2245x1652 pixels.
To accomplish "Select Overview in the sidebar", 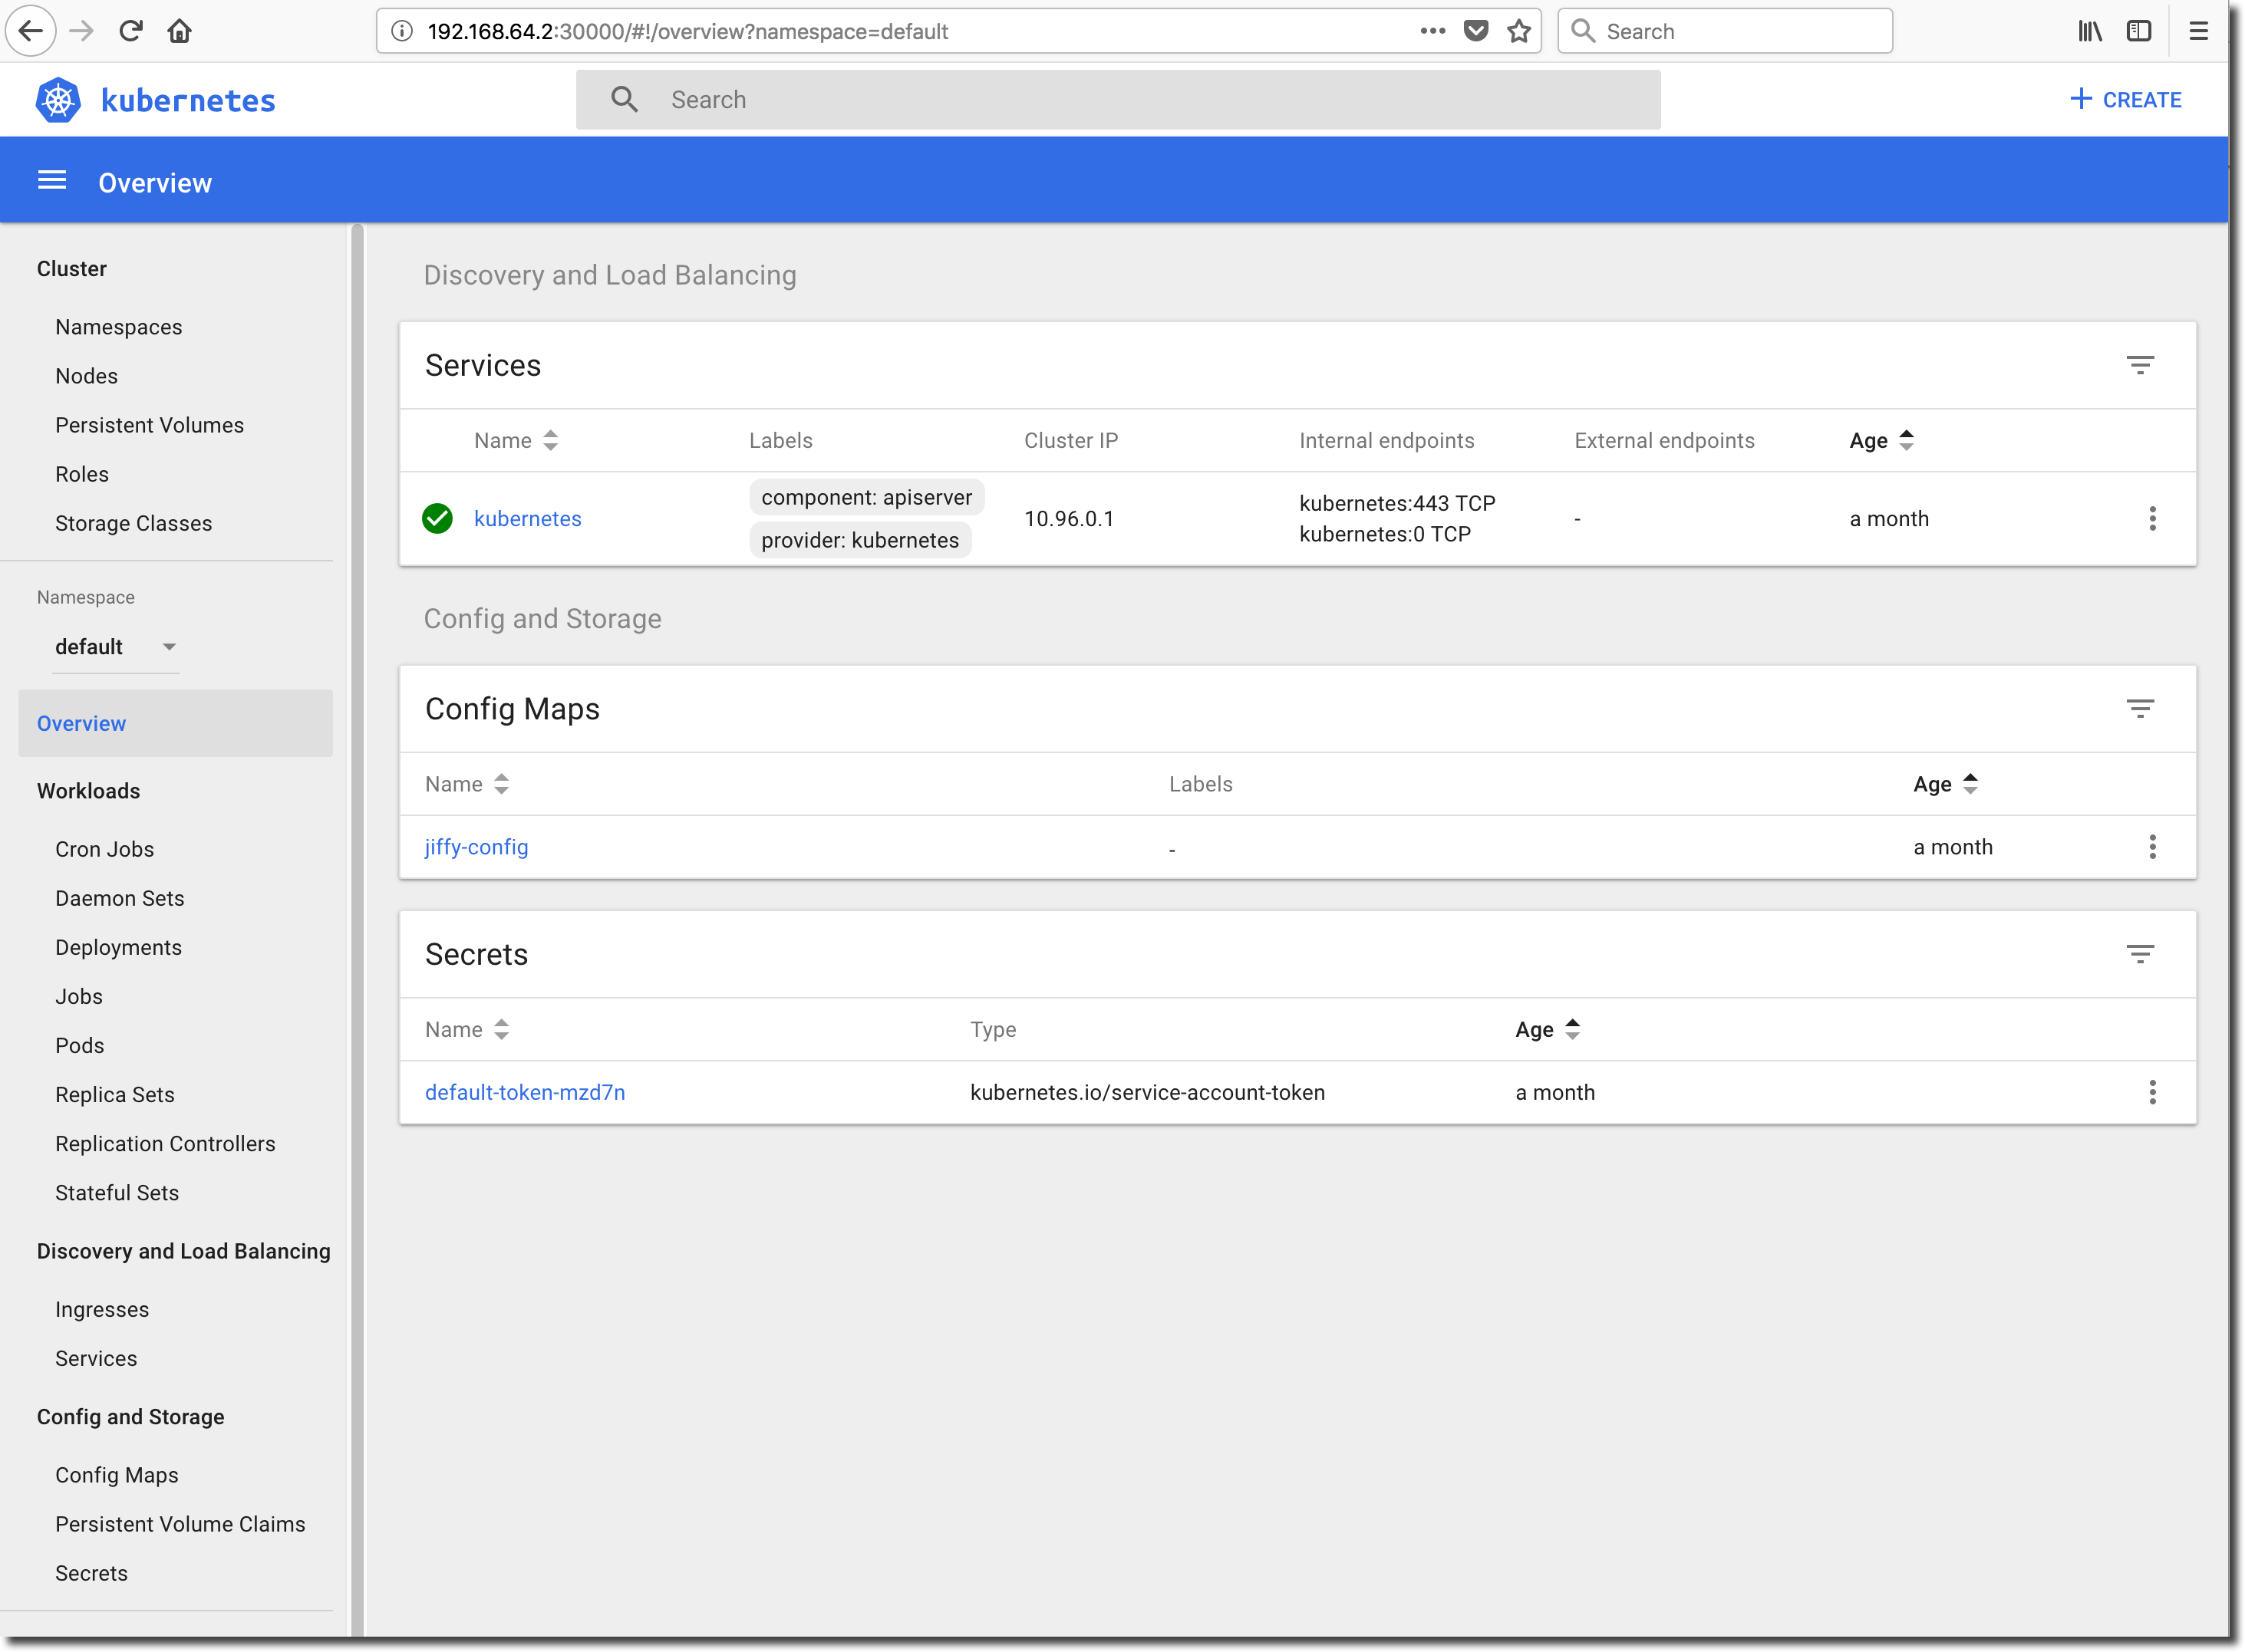I will pyautogui.click(x=175, y=723).
